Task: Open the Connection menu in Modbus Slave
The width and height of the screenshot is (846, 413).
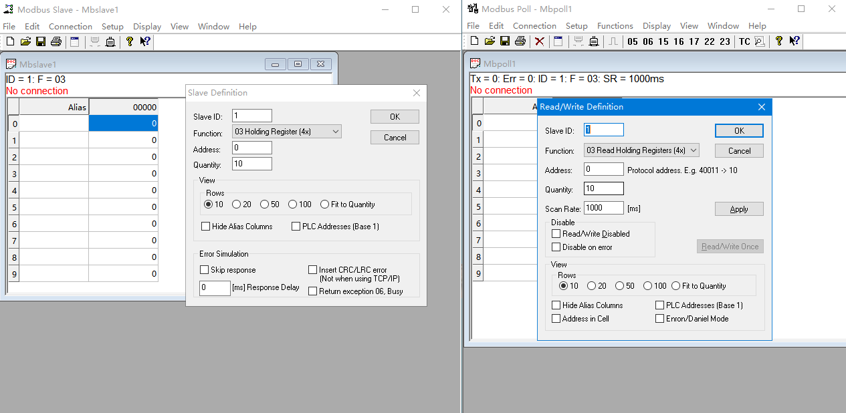Action: 70,27
